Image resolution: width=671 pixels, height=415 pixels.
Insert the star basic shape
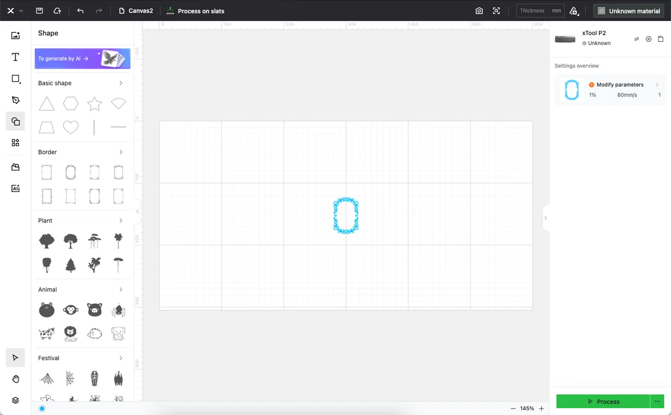94,104
